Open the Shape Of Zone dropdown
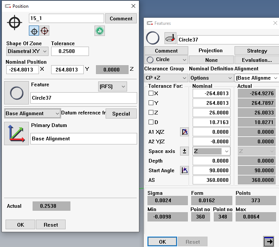 pyautogui.click(x=27, y=51)
